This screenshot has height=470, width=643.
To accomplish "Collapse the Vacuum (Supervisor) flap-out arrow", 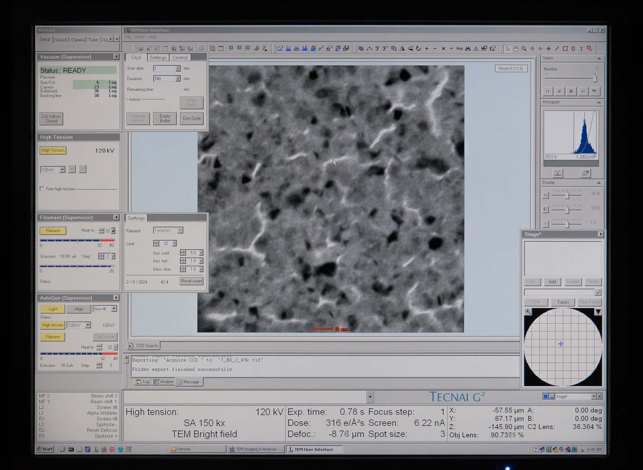I will coord(116,57).
